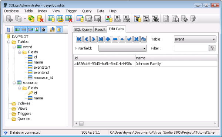Open the Filterfield dropdown

tap(122, 48)
